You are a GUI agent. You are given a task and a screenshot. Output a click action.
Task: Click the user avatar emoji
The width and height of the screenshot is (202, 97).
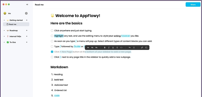(5, 13)
